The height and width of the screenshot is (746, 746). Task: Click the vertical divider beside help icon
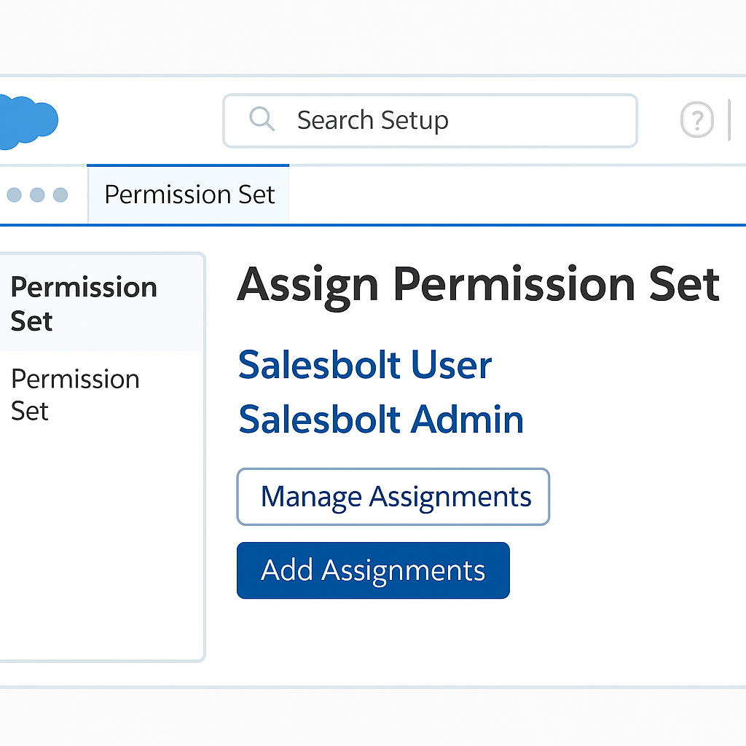point(729,120)
